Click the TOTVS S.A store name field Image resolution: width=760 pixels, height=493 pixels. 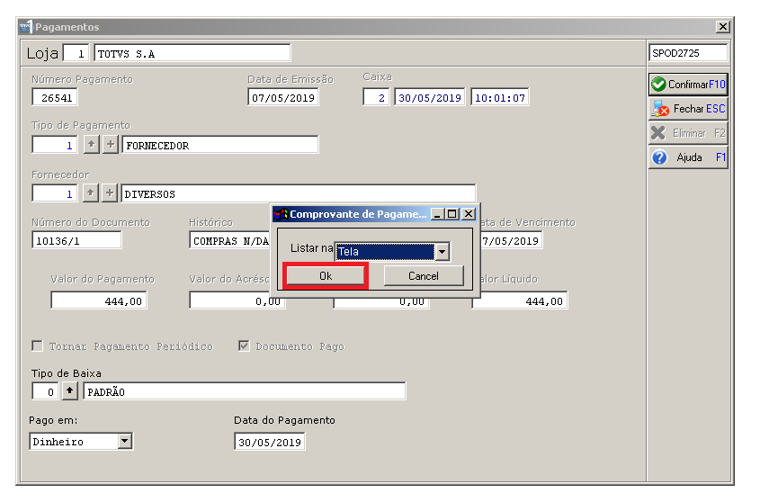pos(192,53)
